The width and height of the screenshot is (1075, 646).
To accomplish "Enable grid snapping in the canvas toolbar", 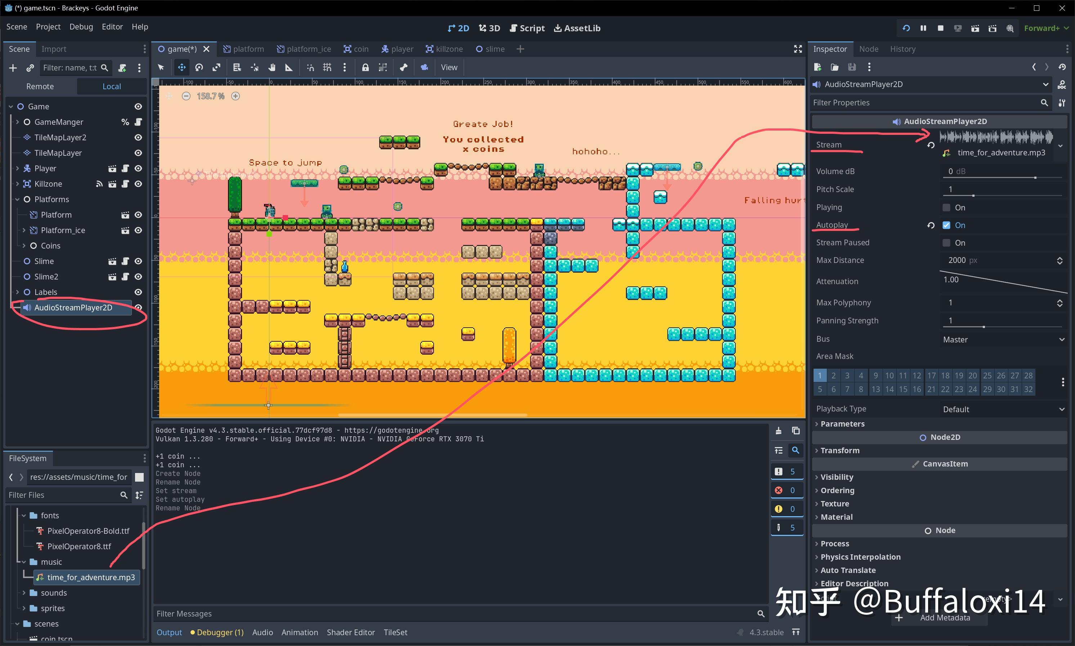I will 327,68.
